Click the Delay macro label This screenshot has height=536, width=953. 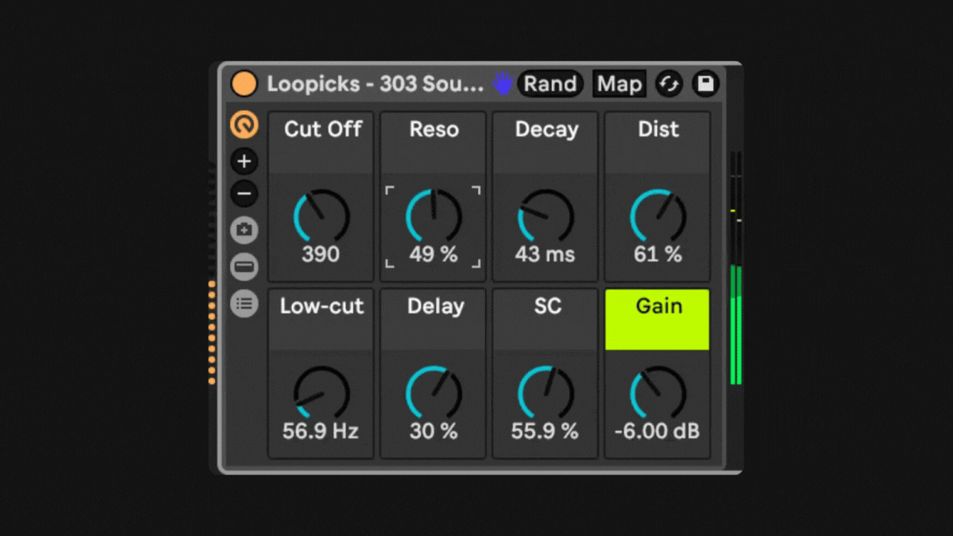(x=435, y=306)
